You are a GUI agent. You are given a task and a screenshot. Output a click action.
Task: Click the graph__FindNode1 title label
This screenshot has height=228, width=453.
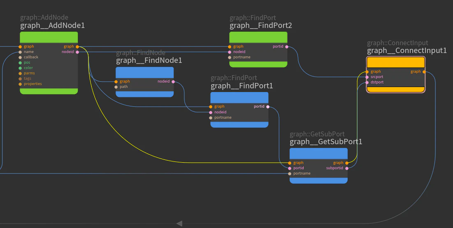[149, 61]
